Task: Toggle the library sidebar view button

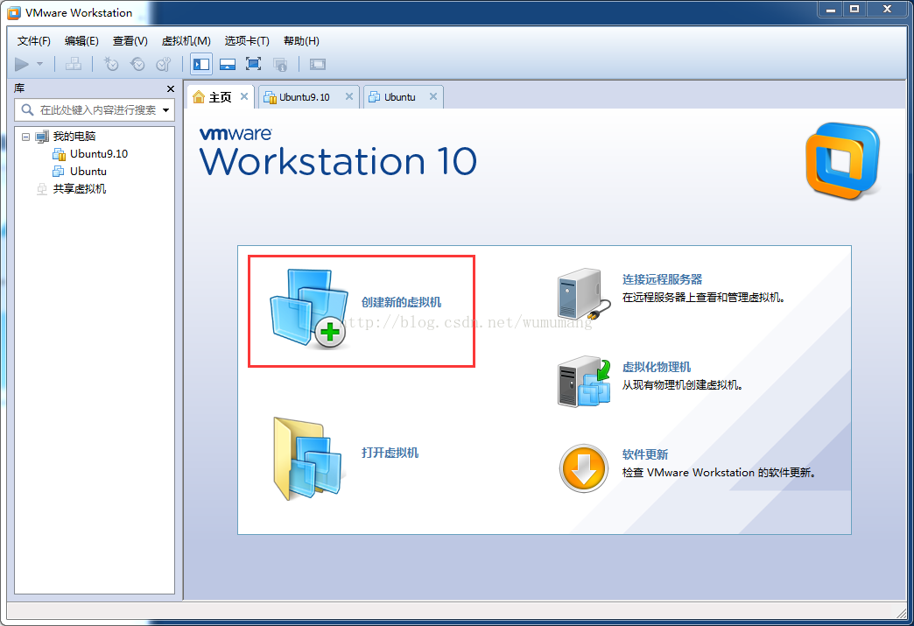Action: 201,64
